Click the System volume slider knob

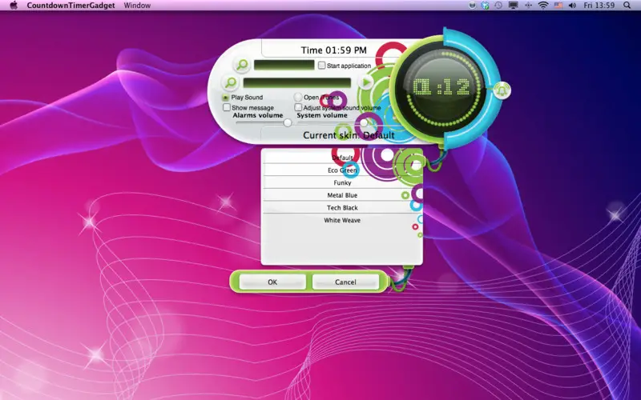coord(364,122)
